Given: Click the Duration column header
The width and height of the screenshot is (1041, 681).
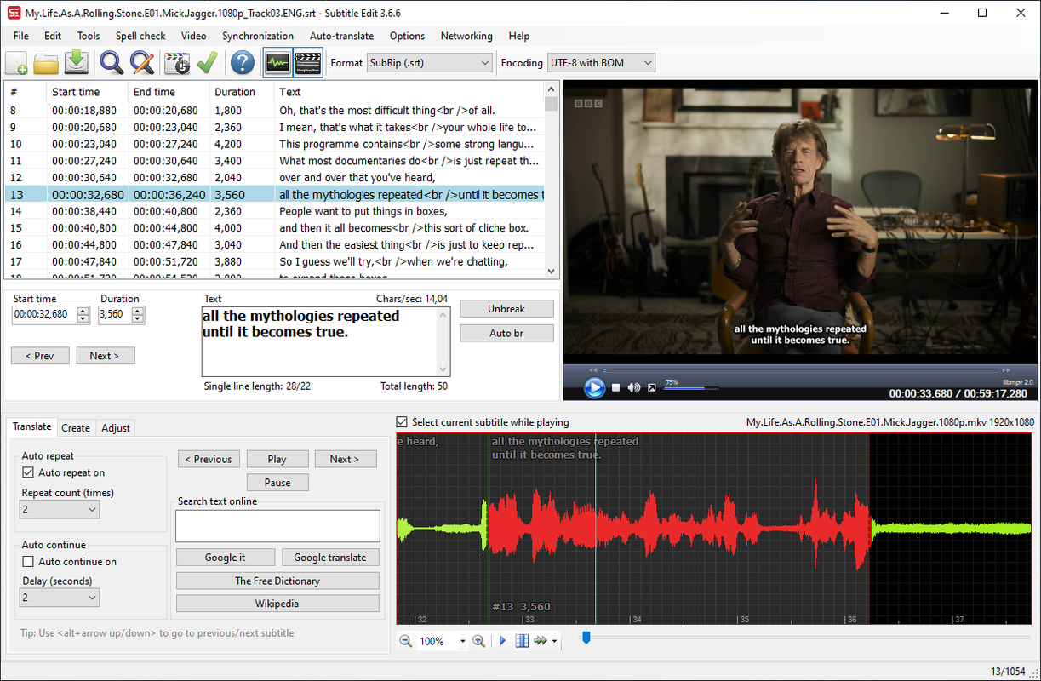Looking at the screenshot, I should (x=242, y=92).
